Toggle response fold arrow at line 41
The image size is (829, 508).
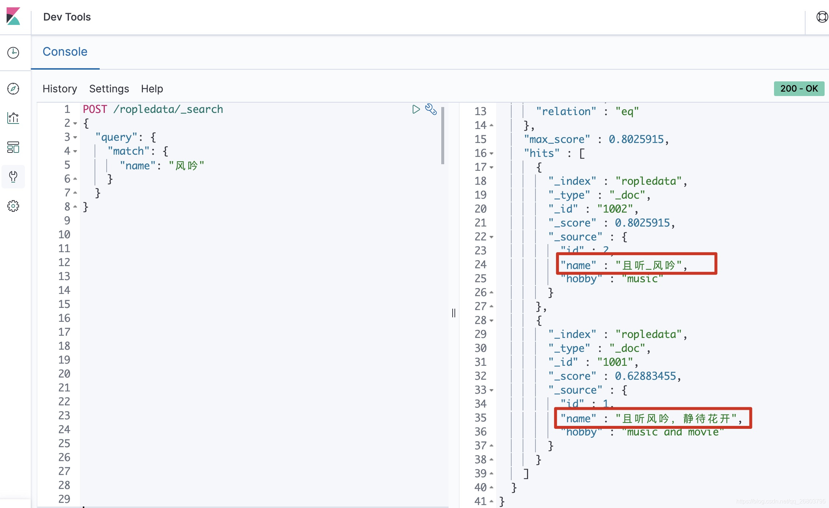[x=491, y=501]
